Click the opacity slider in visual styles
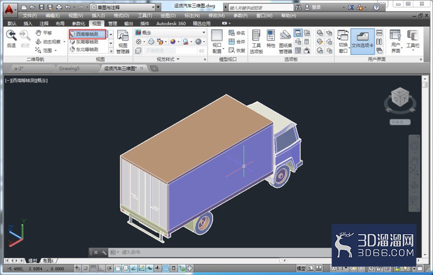This screenshot has height=275, width=433. pos(170,51)
